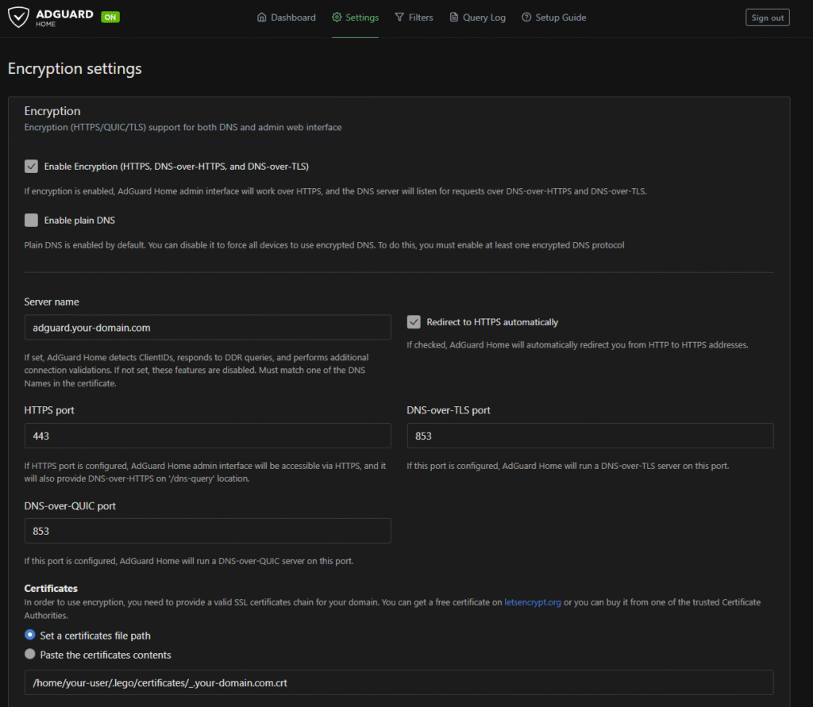Open the letsencrypt.org link
The image size is (813, 707).
pyautogui.click(x=532, y=602)
